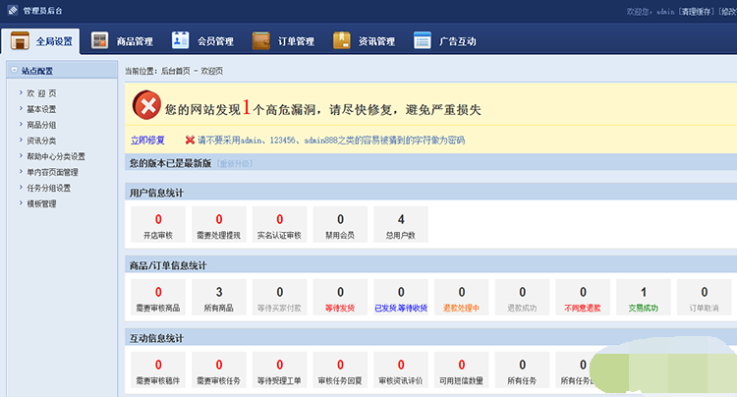Screen dimensions: 737x397
Task: Open 基本设置 in the sidebar
Action: click(41, 109)
